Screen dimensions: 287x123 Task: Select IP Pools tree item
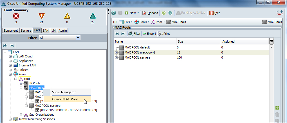pos(35,83)
